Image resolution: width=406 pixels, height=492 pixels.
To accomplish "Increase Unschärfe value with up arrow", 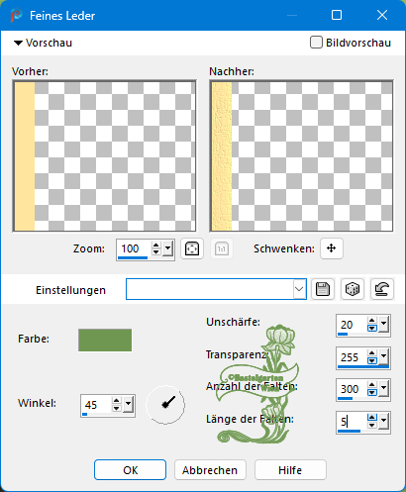I will pyautogui.click(x=372, y=321).
